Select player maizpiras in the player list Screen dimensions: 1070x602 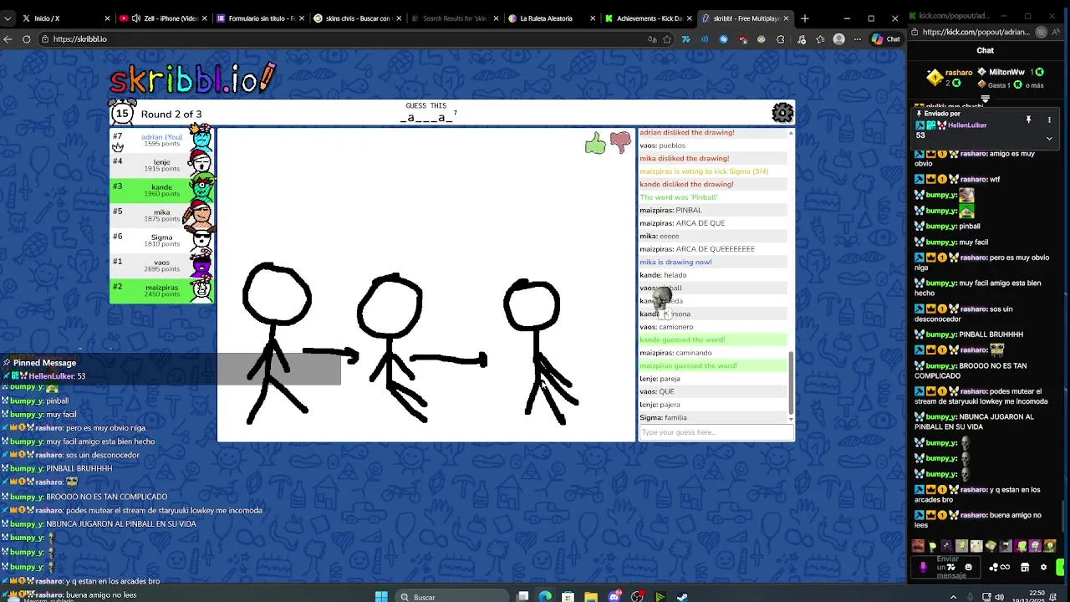161,290
